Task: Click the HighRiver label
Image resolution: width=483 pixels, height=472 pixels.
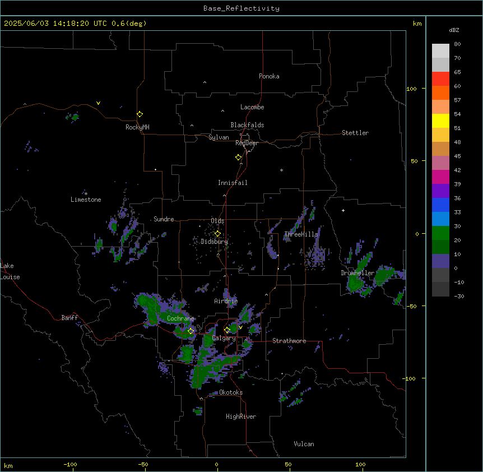Action: pyautogui.click(x=241, y=417)
